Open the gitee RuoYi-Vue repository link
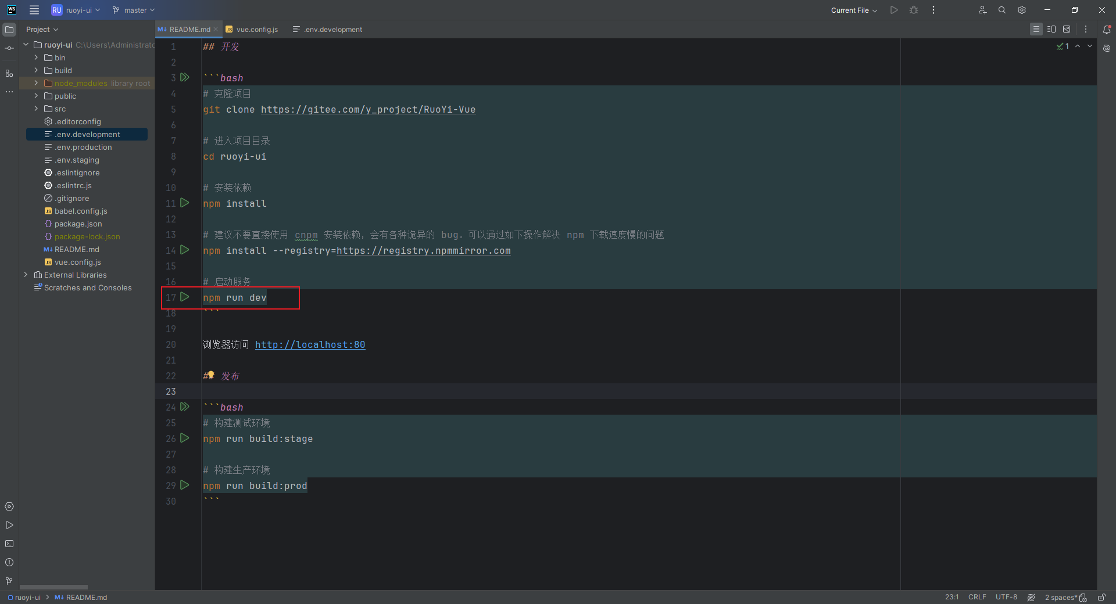 point(368,109)
